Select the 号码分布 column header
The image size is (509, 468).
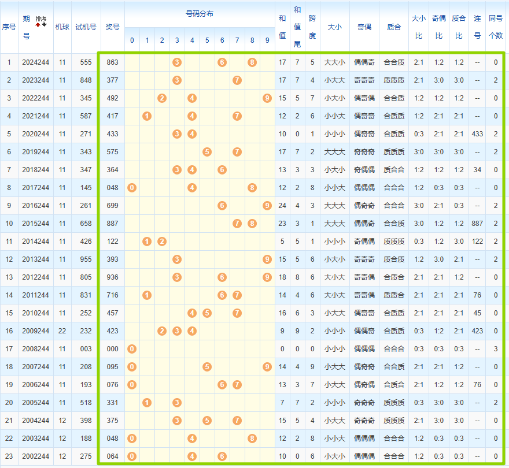point(199,14)
